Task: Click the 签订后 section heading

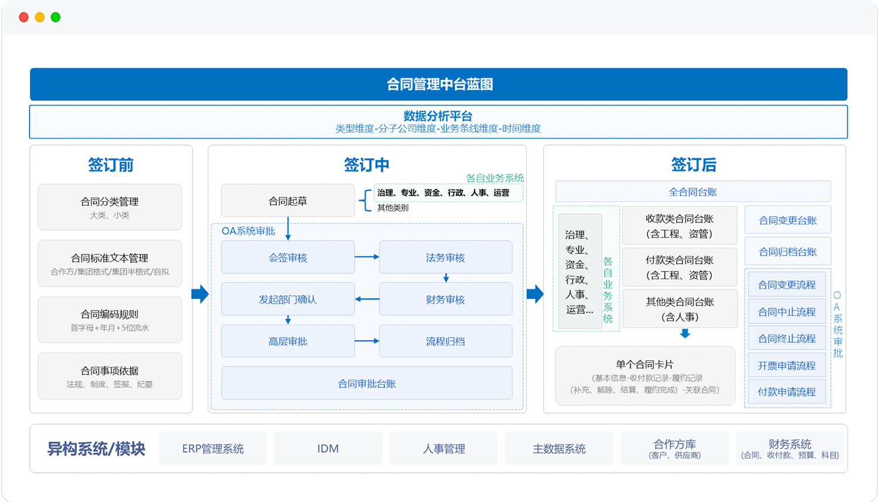Action: coord(694,165)
